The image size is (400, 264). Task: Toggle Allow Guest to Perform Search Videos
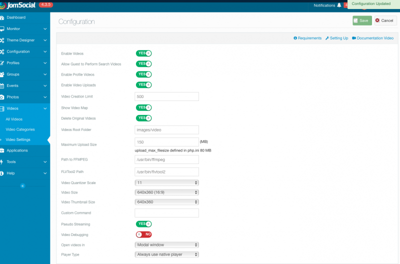(x=143, y=64)
